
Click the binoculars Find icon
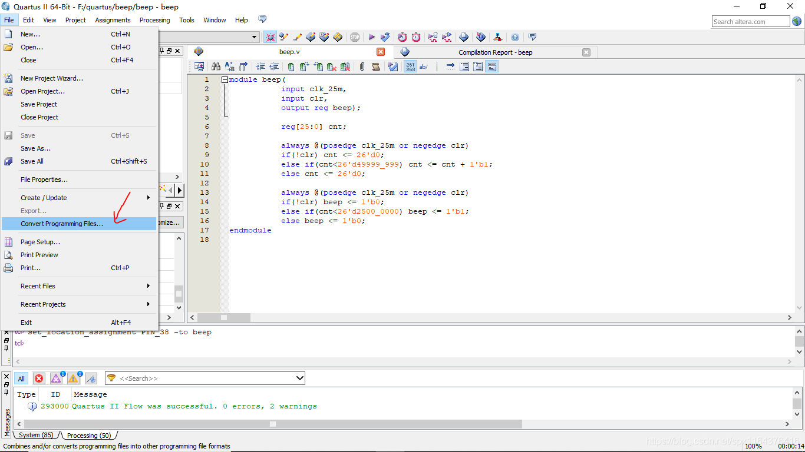pos(216,67)
